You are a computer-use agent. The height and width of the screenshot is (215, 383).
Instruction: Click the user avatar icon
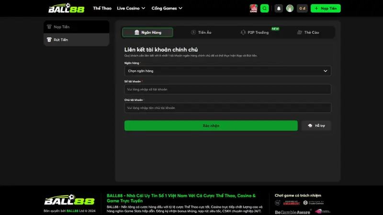(x=290, y=8)
